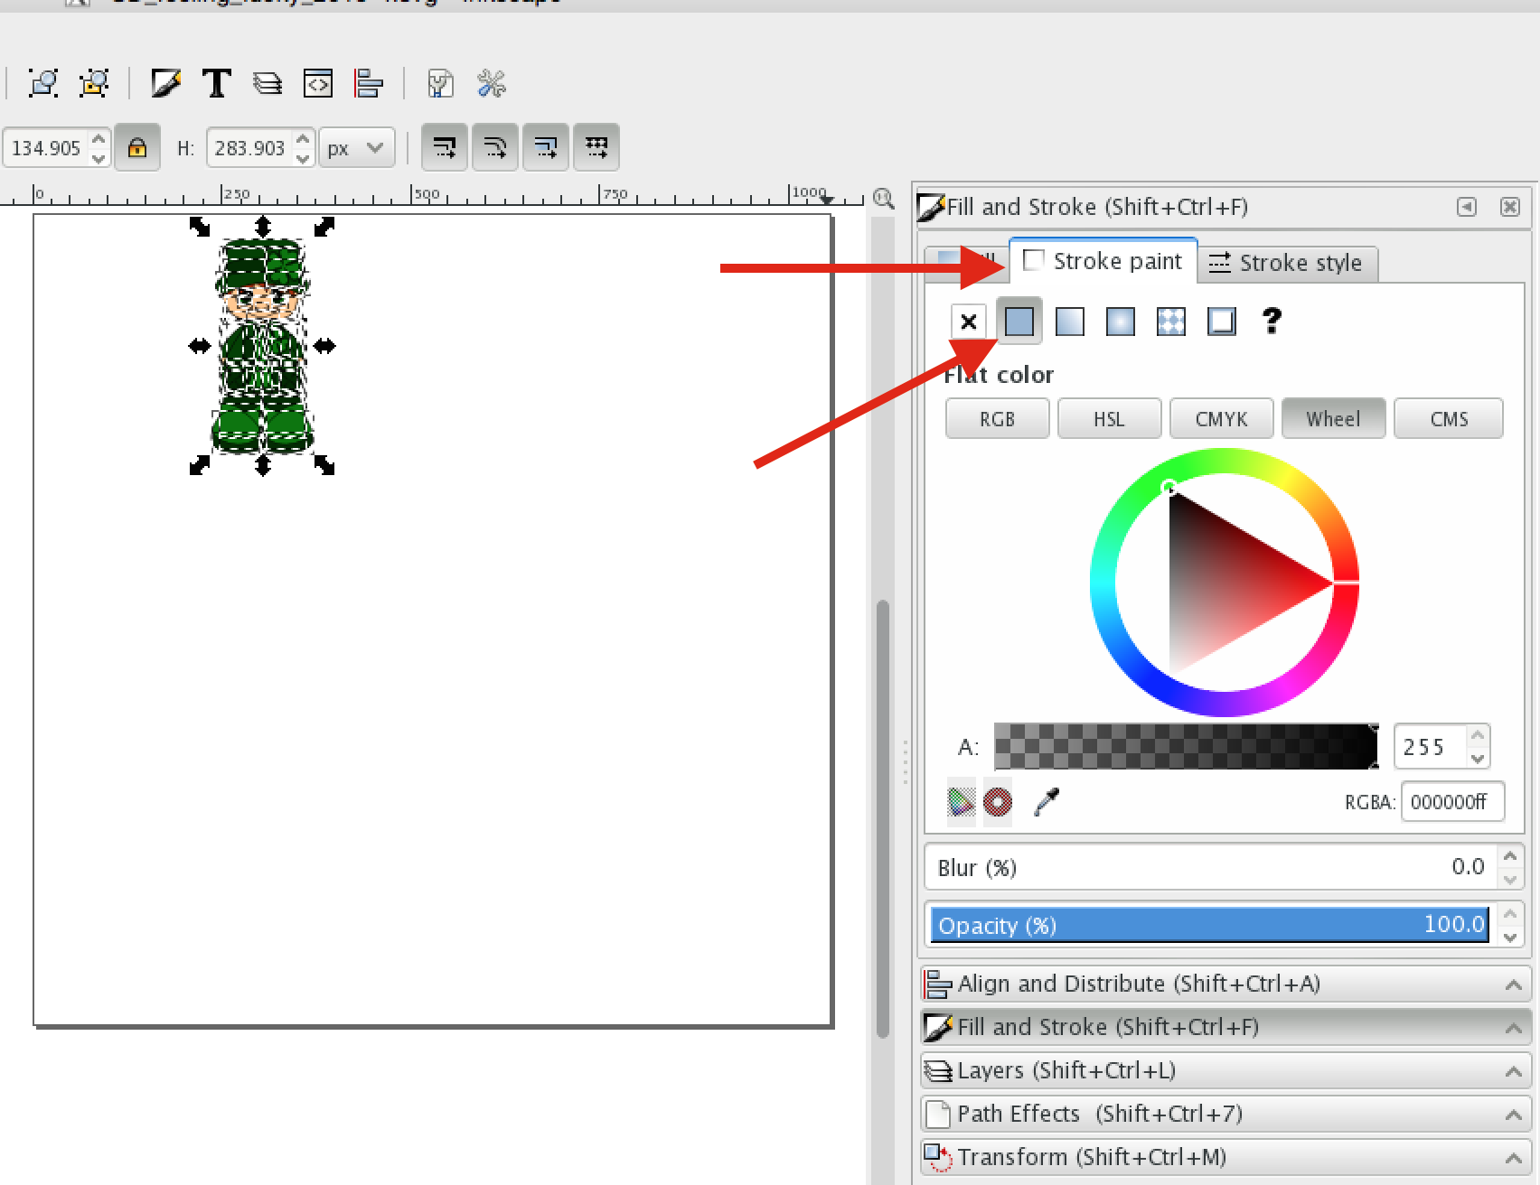The image size is (1540, 1185).
Task: Expand the Layers panel
Action: coord(1225,1070)
